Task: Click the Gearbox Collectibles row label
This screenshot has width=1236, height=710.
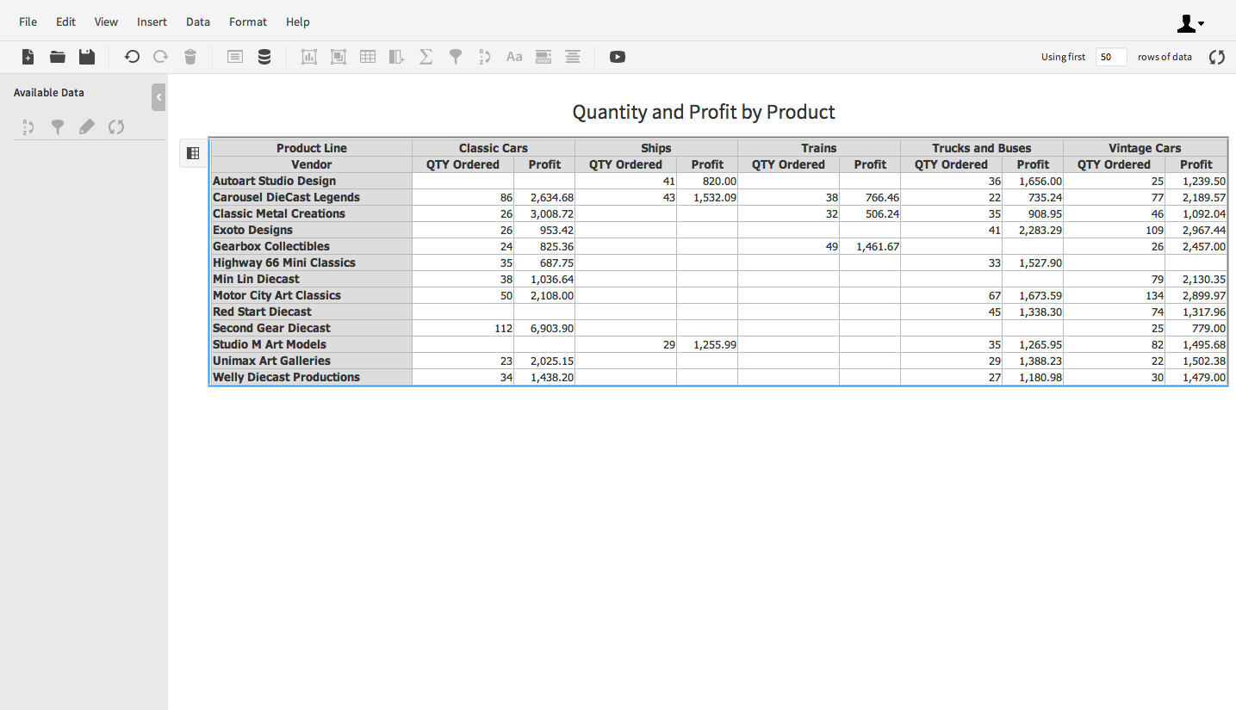Action: [x=312, y=246]
